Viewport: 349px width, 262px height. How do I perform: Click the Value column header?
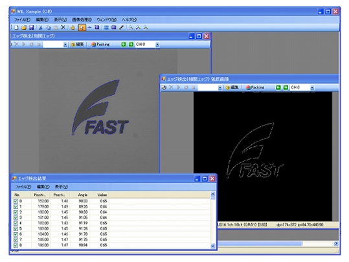pos(99,195)
